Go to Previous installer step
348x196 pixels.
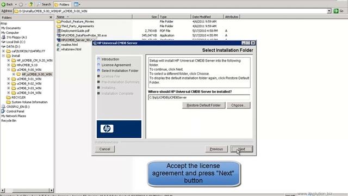216,149
